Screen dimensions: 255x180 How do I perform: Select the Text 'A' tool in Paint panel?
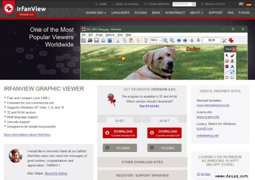point(232,66)
